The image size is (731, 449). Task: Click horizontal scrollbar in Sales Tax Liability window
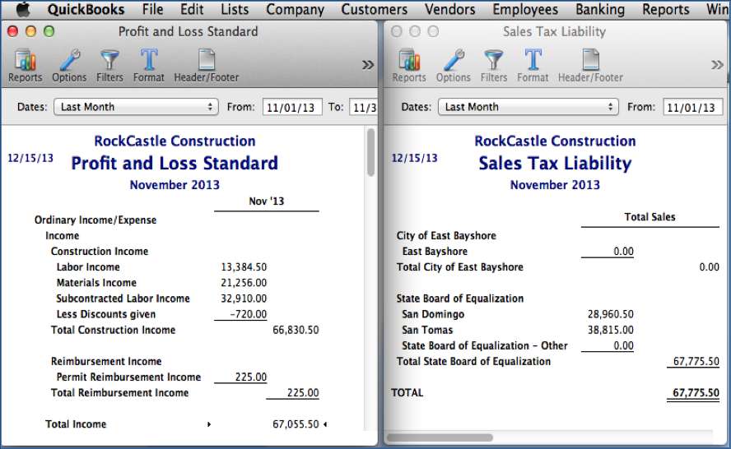440,437
